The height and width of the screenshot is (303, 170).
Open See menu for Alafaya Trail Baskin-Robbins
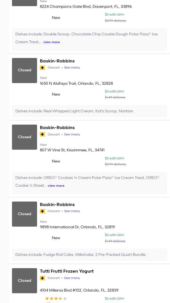coord(72,68)
